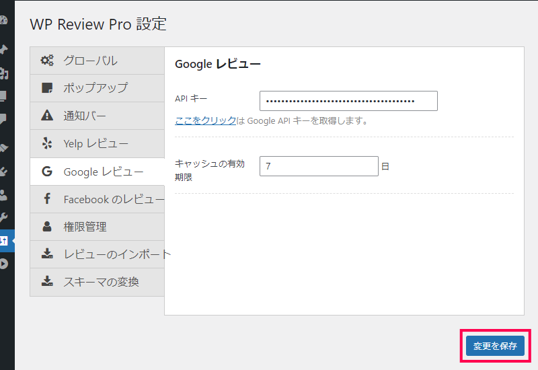Viewport: 538px width, 370px height.
Task: Open the Users icon in WordPress sidebar
Action: (3, 195)
